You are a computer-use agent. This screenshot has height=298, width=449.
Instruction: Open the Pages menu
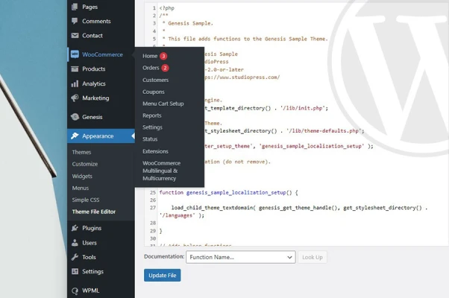coord(90,7)
